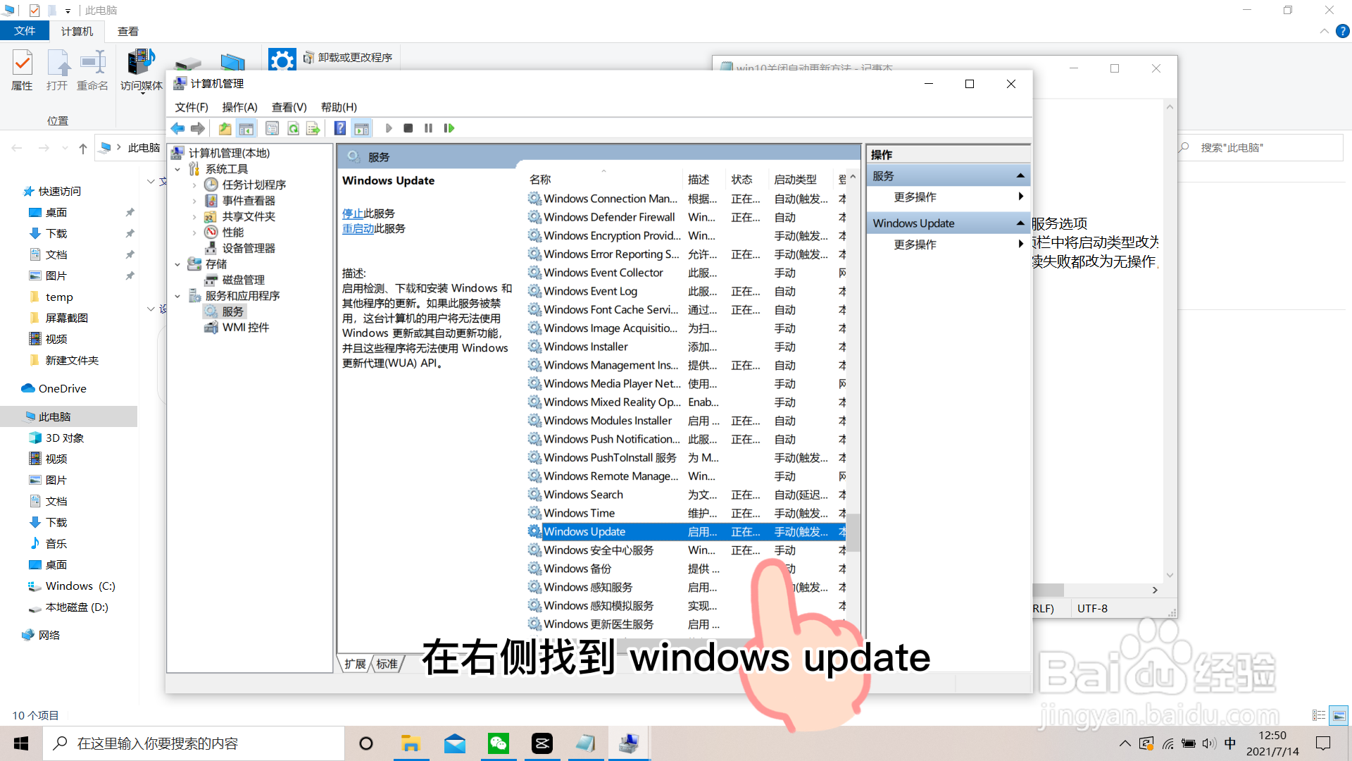Select Windows Time in the services list
The image size is (1352, 761).
(579, 512)
